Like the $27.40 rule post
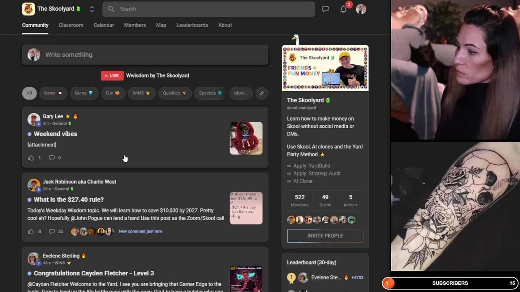 31,232
